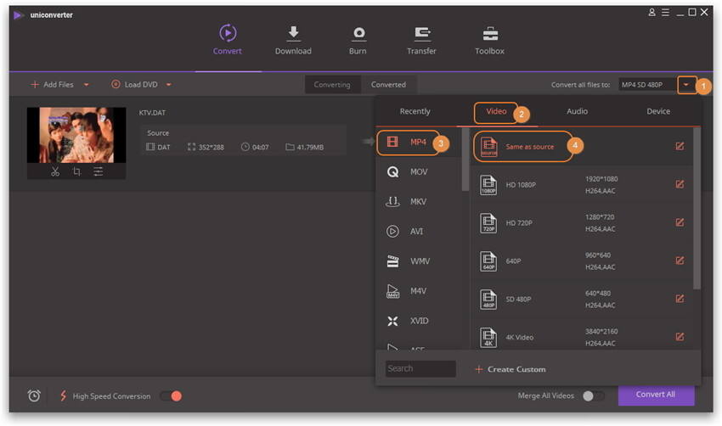Image resolution: width=722 pixels, height=426 pixels.
Task: Open the effects adjust sliders icon
Action: click(98, 171)
